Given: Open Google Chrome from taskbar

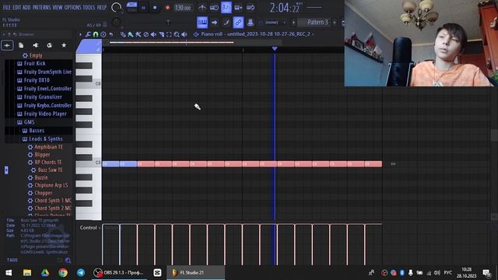Looking at the screenshot, I should [63, 273].
